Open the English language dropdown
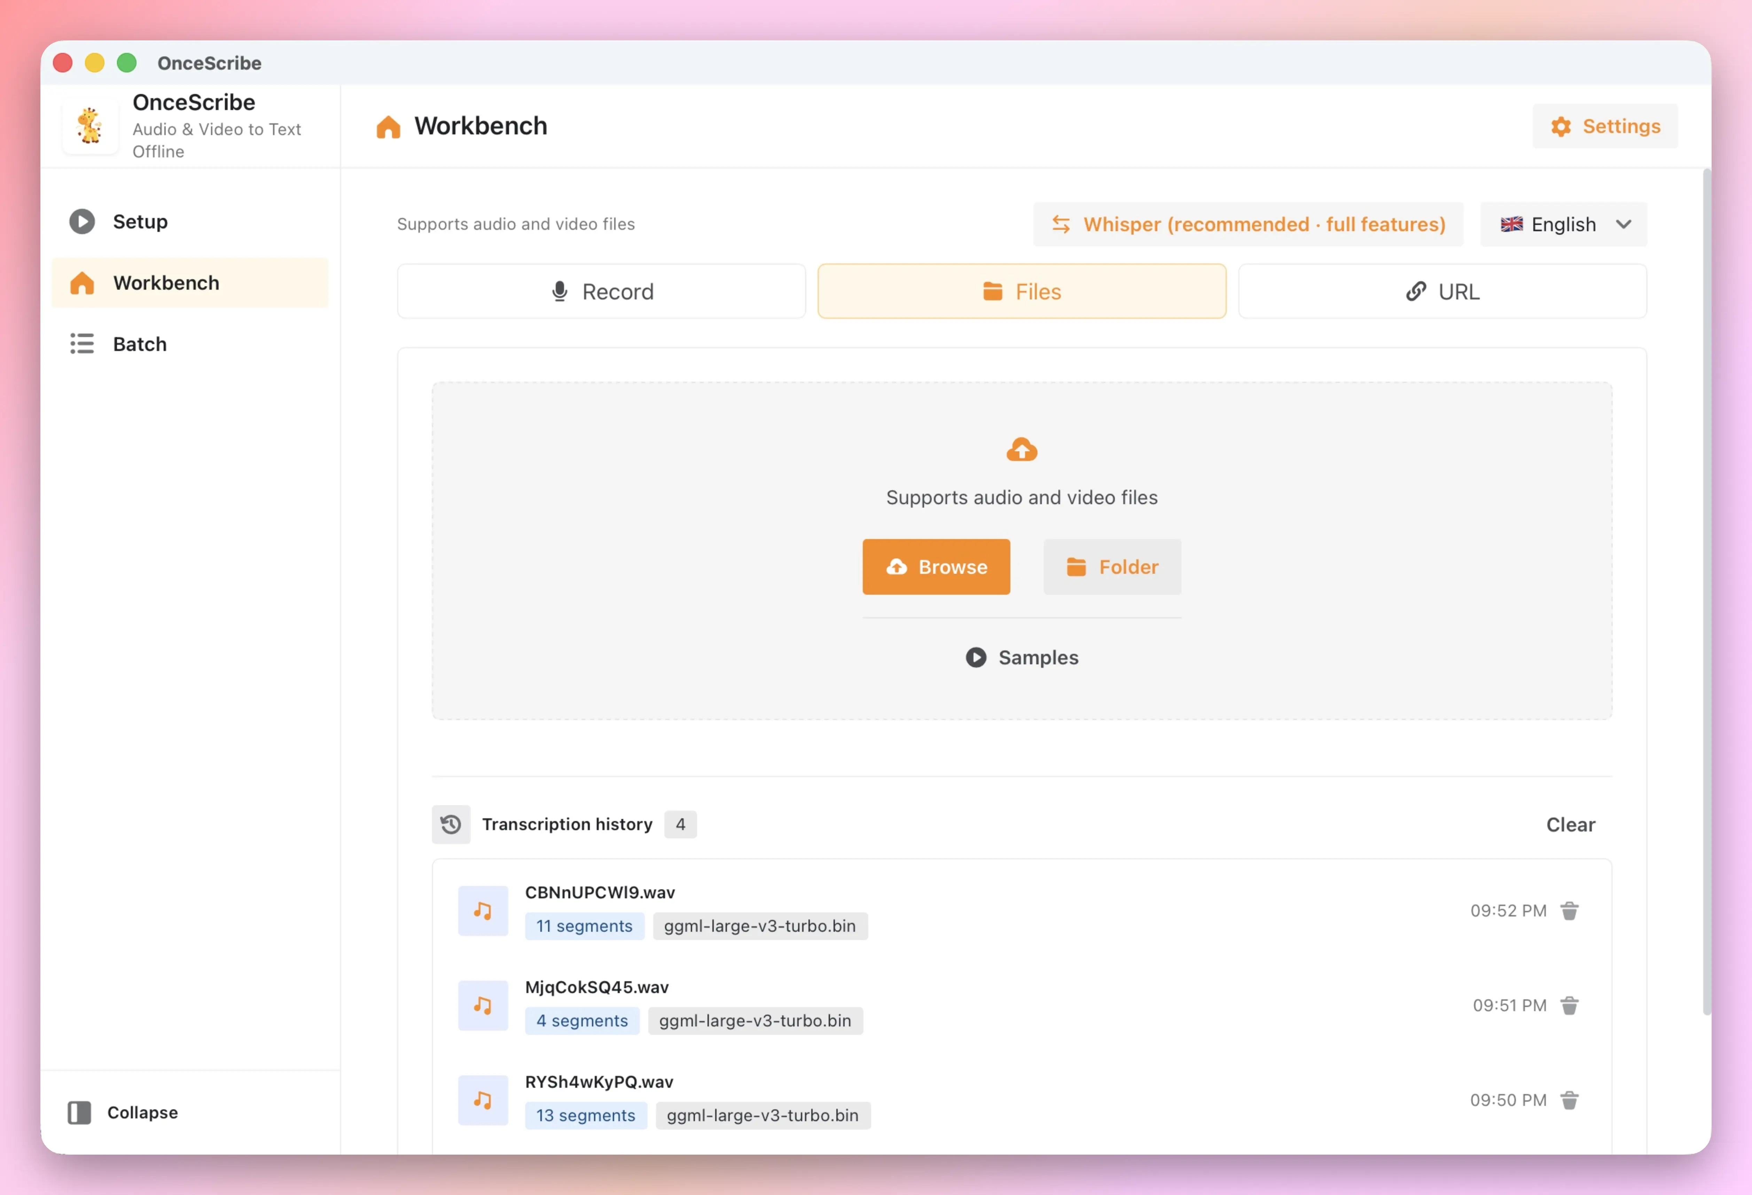 point(1564,224)
